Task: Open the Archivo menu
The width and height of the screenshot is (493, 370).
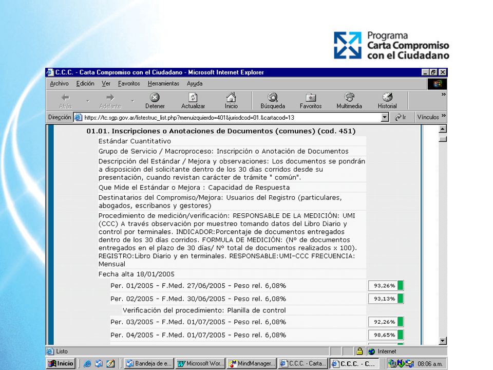Action: pyautogui.click(x=59, y=83)
